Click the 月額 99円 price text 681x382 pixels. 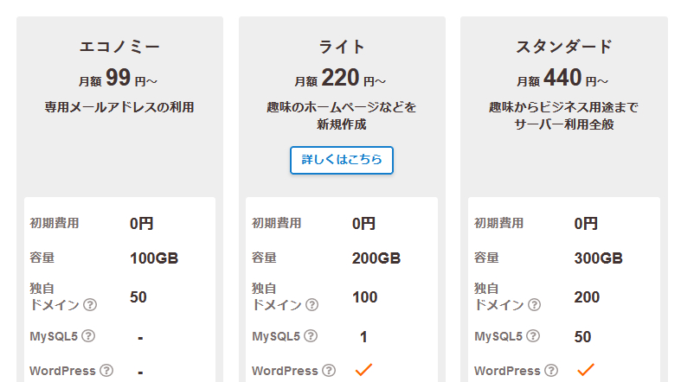tap(119, 80)
